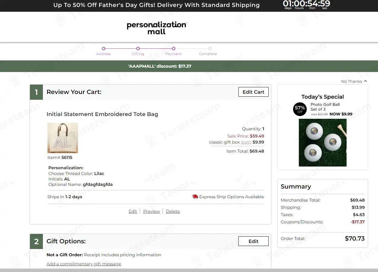Click the Sale Price $59.49 text

pyautogui.click(x=246, y=136)
